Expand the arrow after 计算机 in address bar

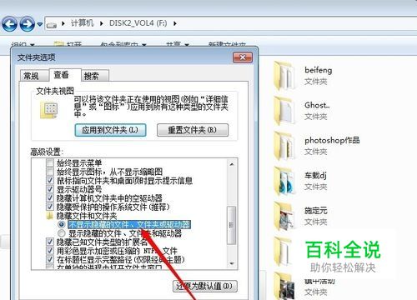101,23
